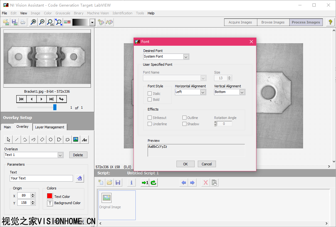Click the red Text Color swatch
The height and width of the screenshot is (227, 336).
point(50,196)
